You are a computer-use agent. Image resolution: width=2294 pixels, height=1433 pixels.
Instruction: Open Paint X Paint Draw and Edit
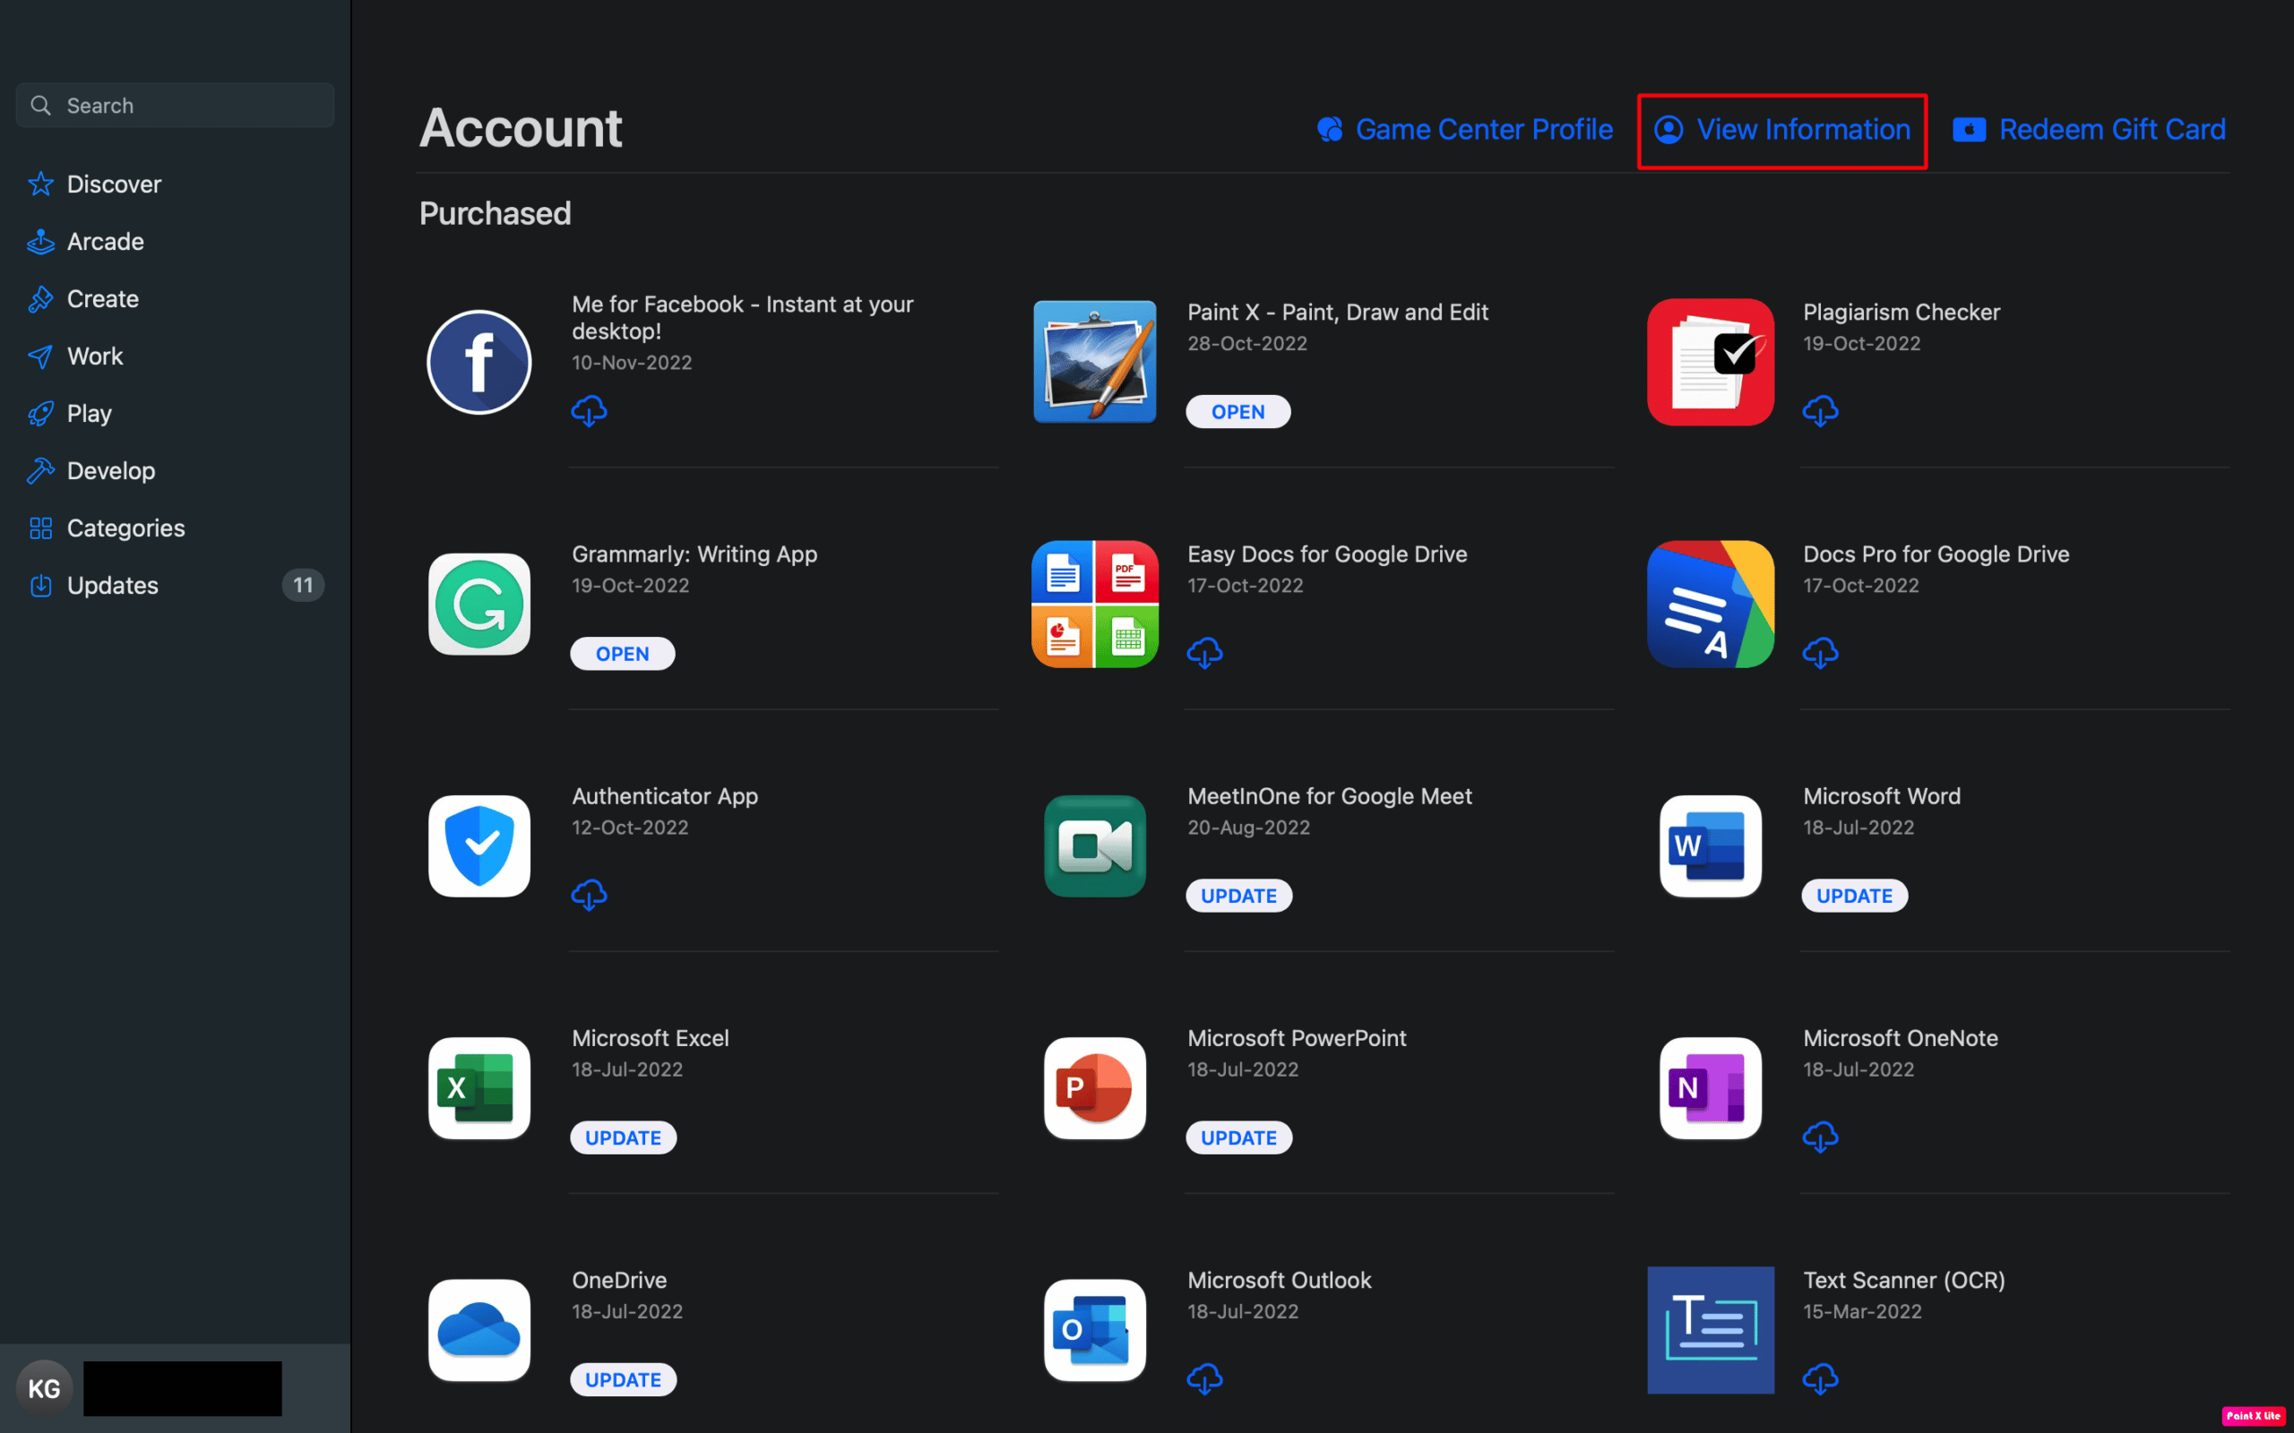(1238, 411)
